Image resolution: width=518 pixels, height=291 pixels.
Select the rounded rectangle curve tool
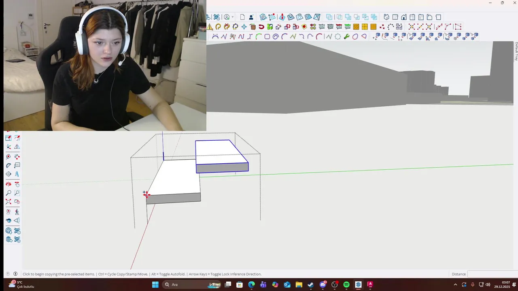click(x=267, y=36)
